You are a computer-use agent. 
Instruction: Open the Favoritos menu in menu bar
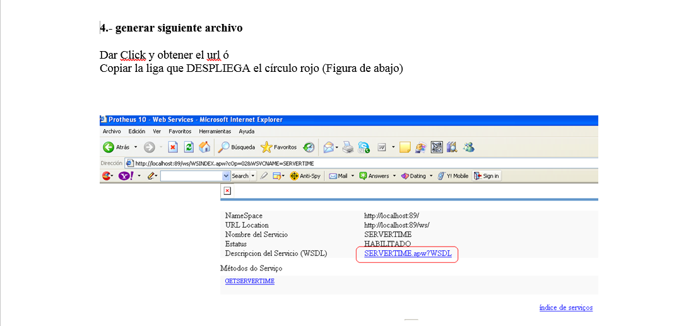180,132
